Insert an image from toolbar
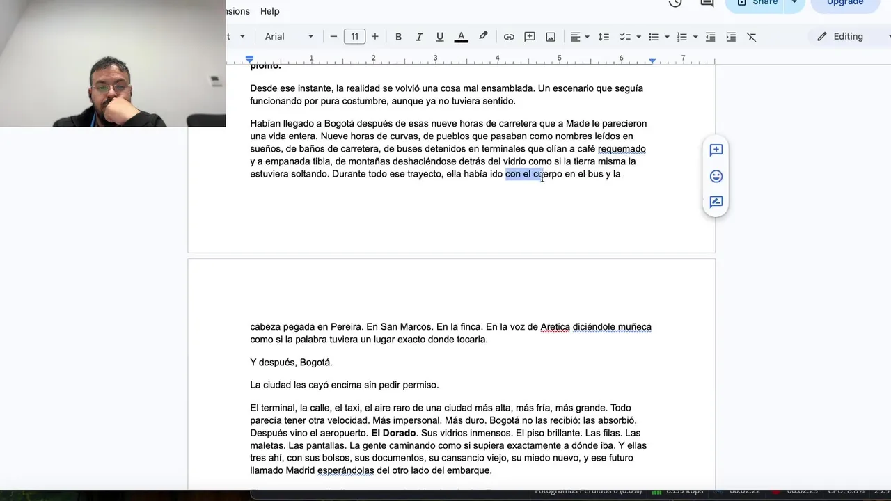 [x=551, y=37]
